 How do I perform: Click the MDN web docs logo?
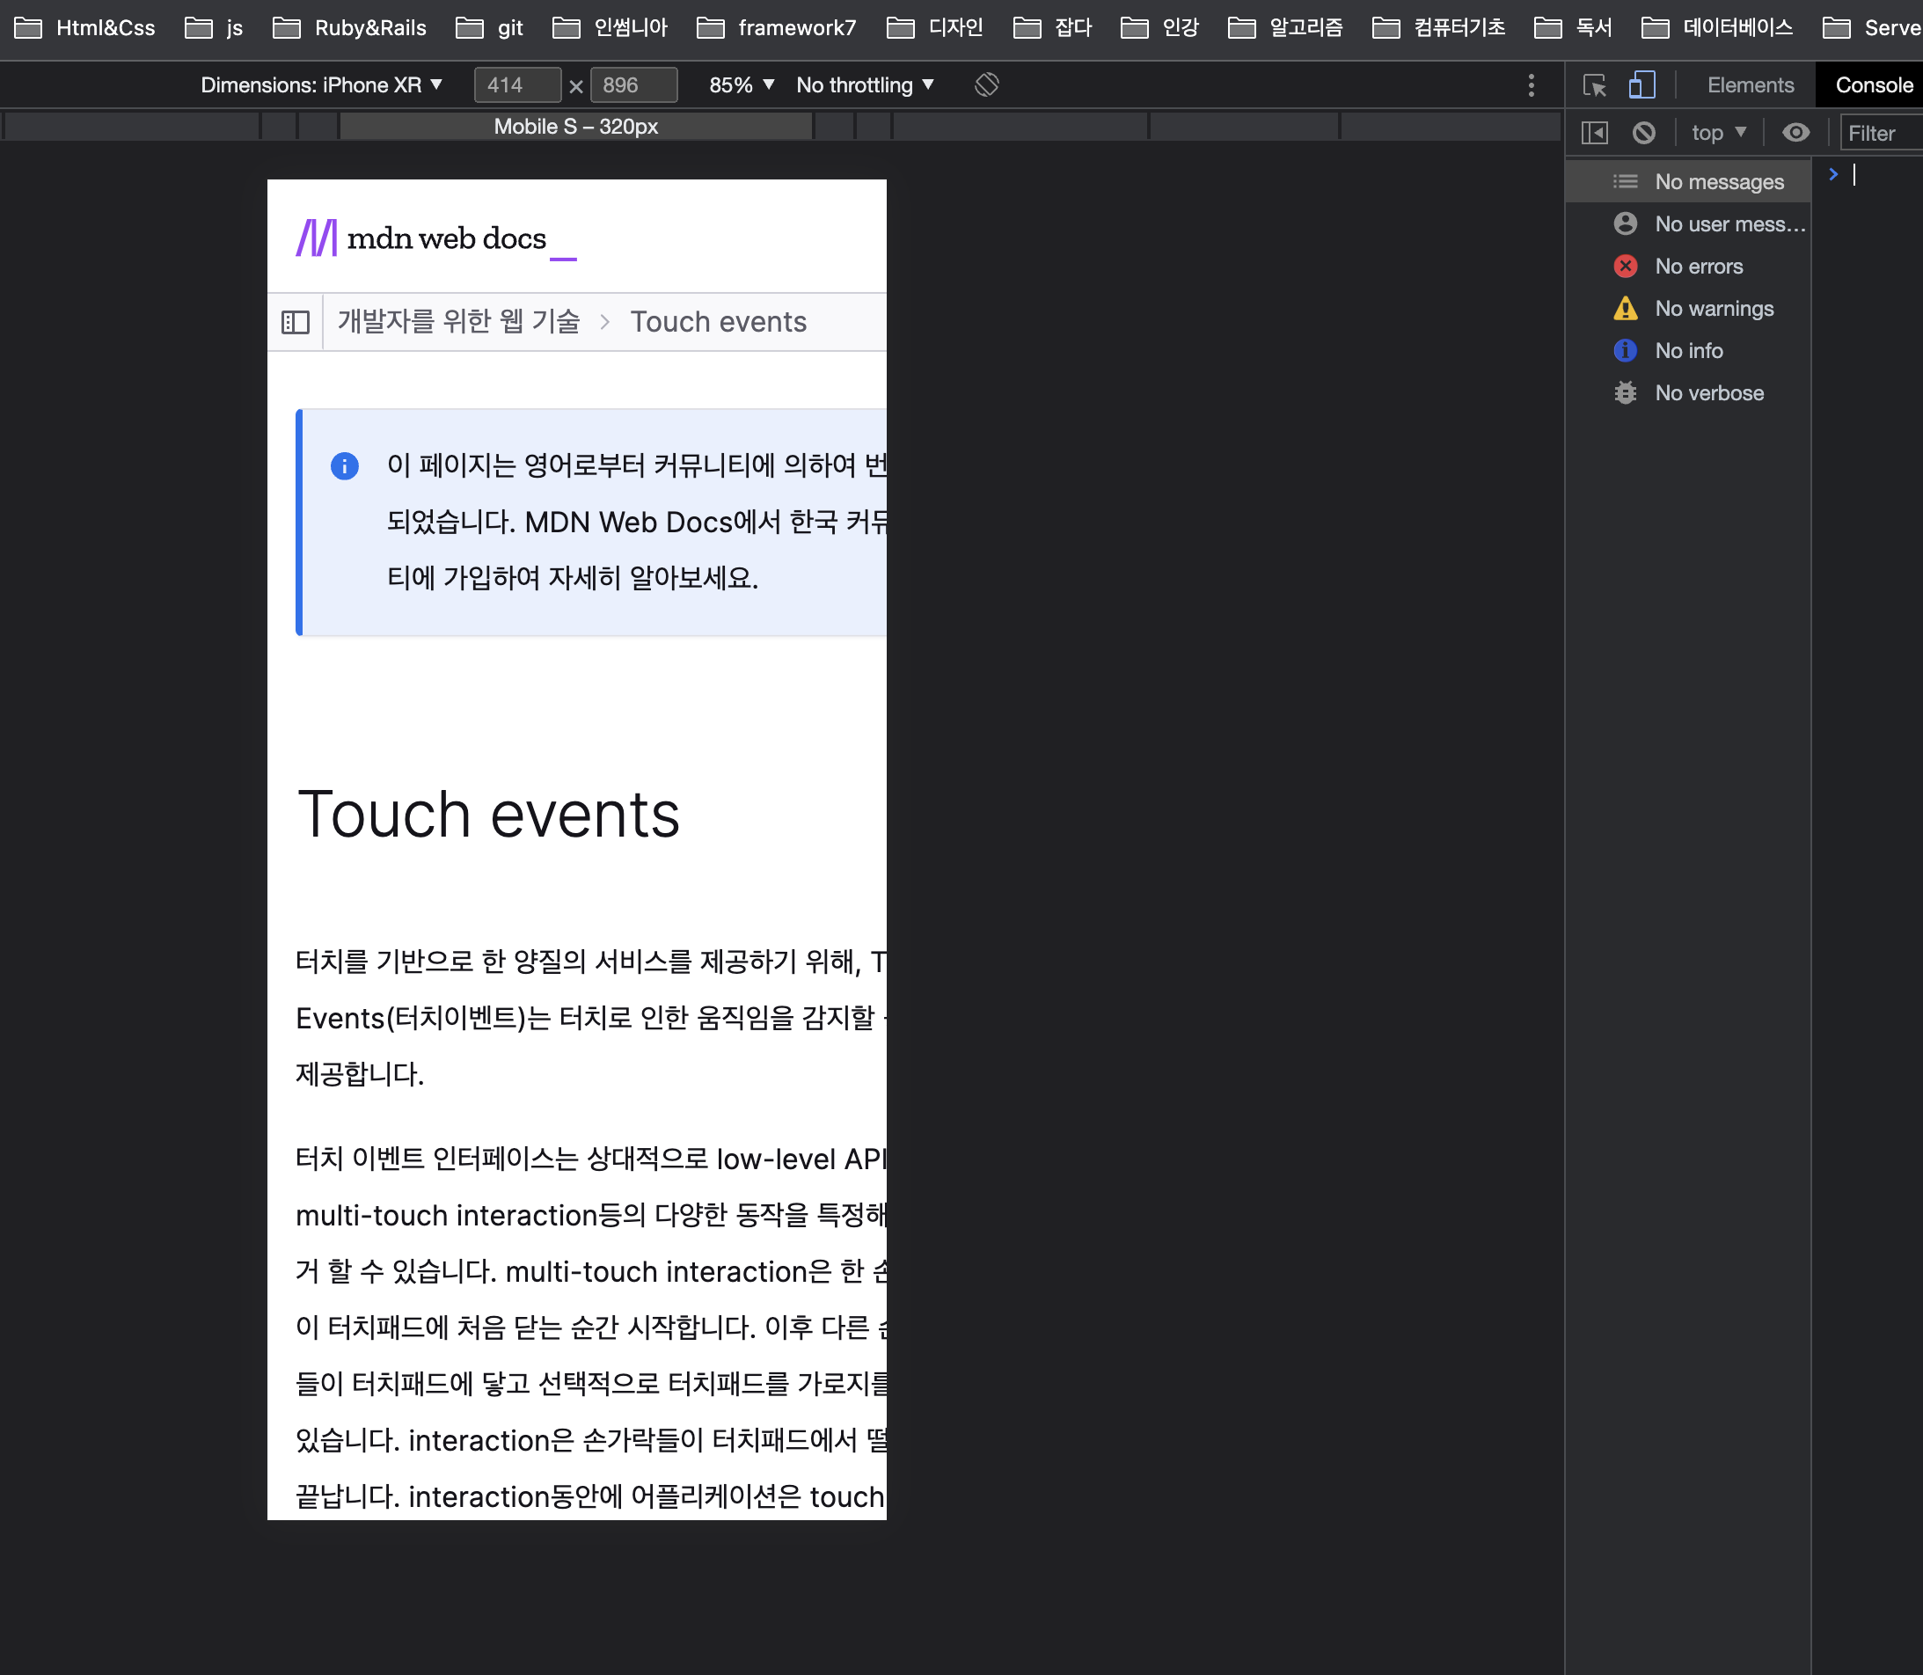[435, 238]
